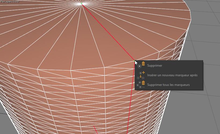Click the insert-marker icon with plus sign

143,73
